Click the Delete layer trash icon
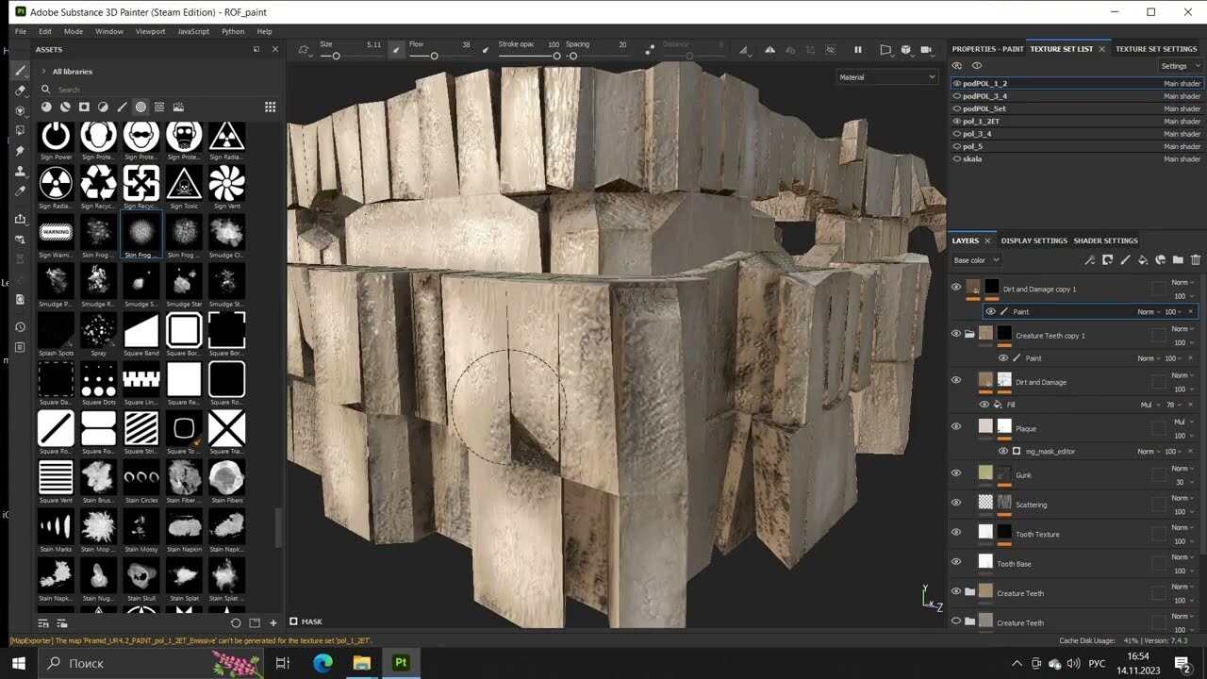 [1196, 260]
